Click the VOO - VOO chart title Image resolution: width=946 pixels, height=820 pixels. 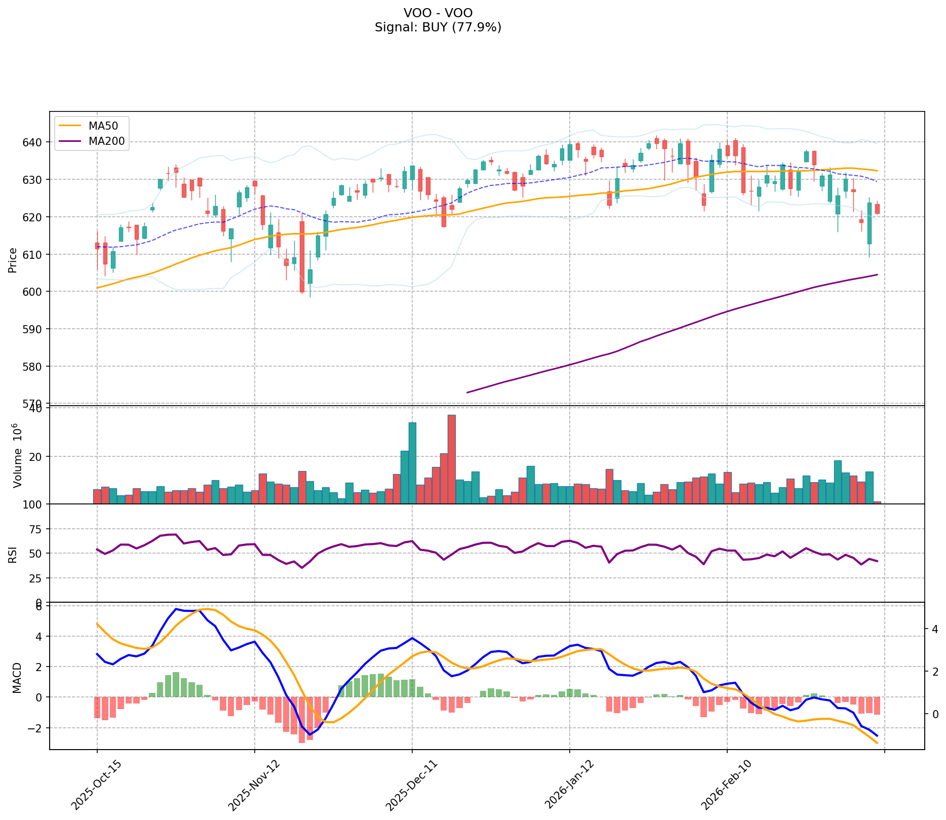(x=438, y=13)
